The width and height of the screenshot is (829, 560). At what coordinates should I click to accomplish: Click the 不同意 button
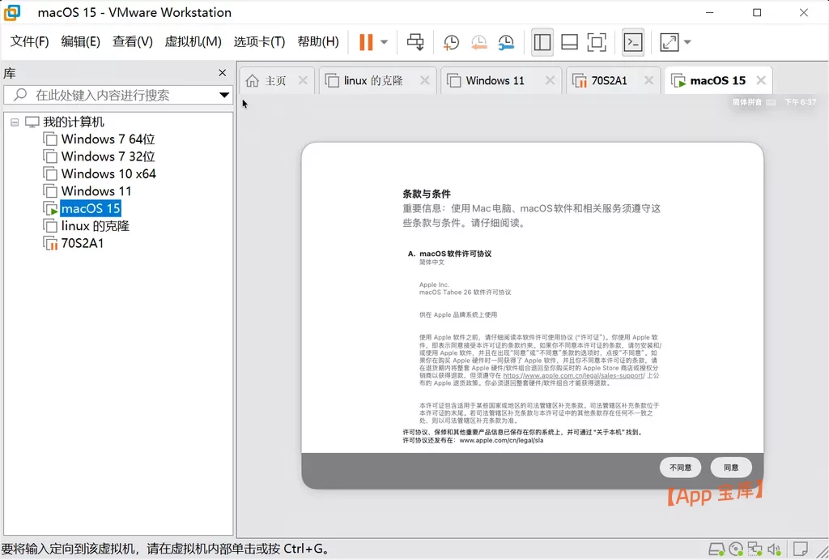[x=680, y=468]
